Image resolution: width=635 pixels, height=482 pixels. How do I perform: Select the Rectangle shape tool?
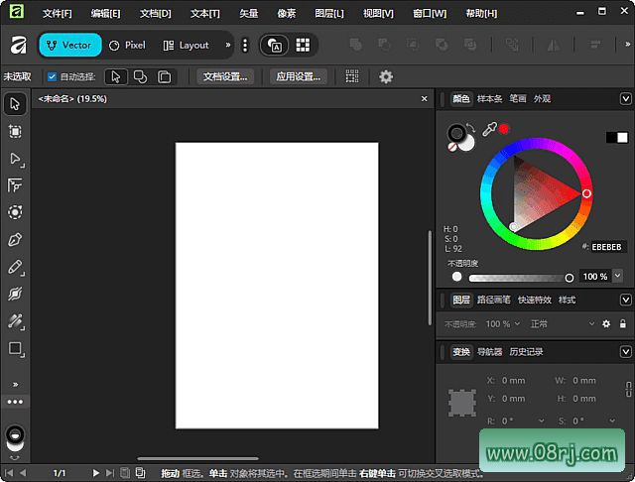click(x=15, y=349)
